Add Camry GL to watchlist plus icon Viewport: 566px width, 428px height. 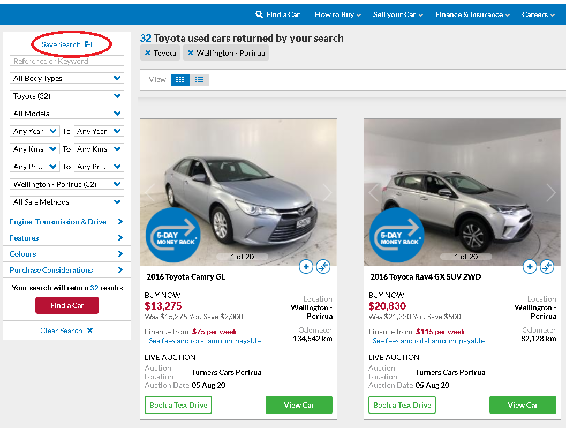(306, 267)
